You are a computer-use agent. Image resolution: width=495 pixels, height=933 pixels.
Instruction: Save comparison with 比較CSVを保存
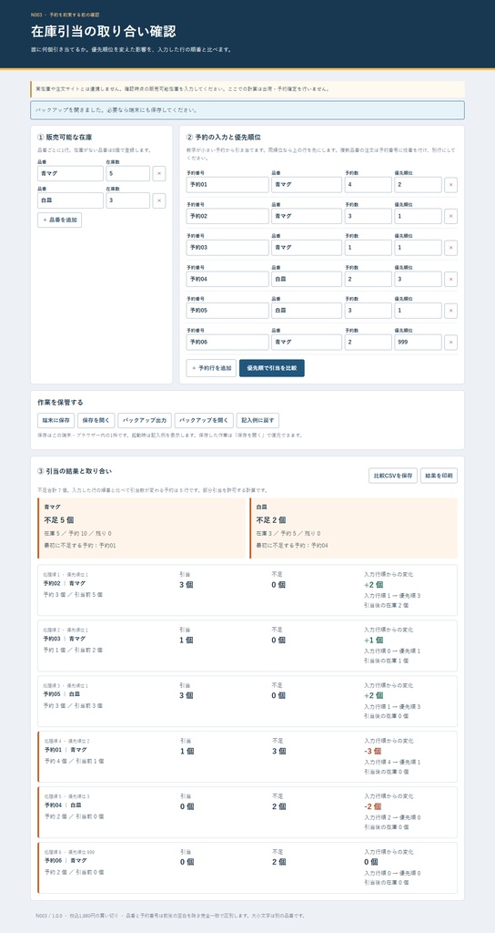tap(393, 476)
